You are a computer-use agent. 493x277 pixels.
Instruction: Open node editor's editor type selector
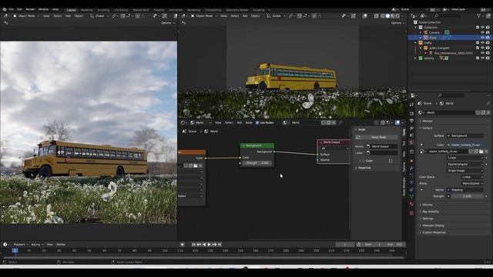[184, 123]
